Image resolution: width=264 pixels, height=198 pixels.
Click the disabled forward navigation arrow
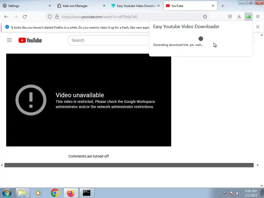pos(15,17)
